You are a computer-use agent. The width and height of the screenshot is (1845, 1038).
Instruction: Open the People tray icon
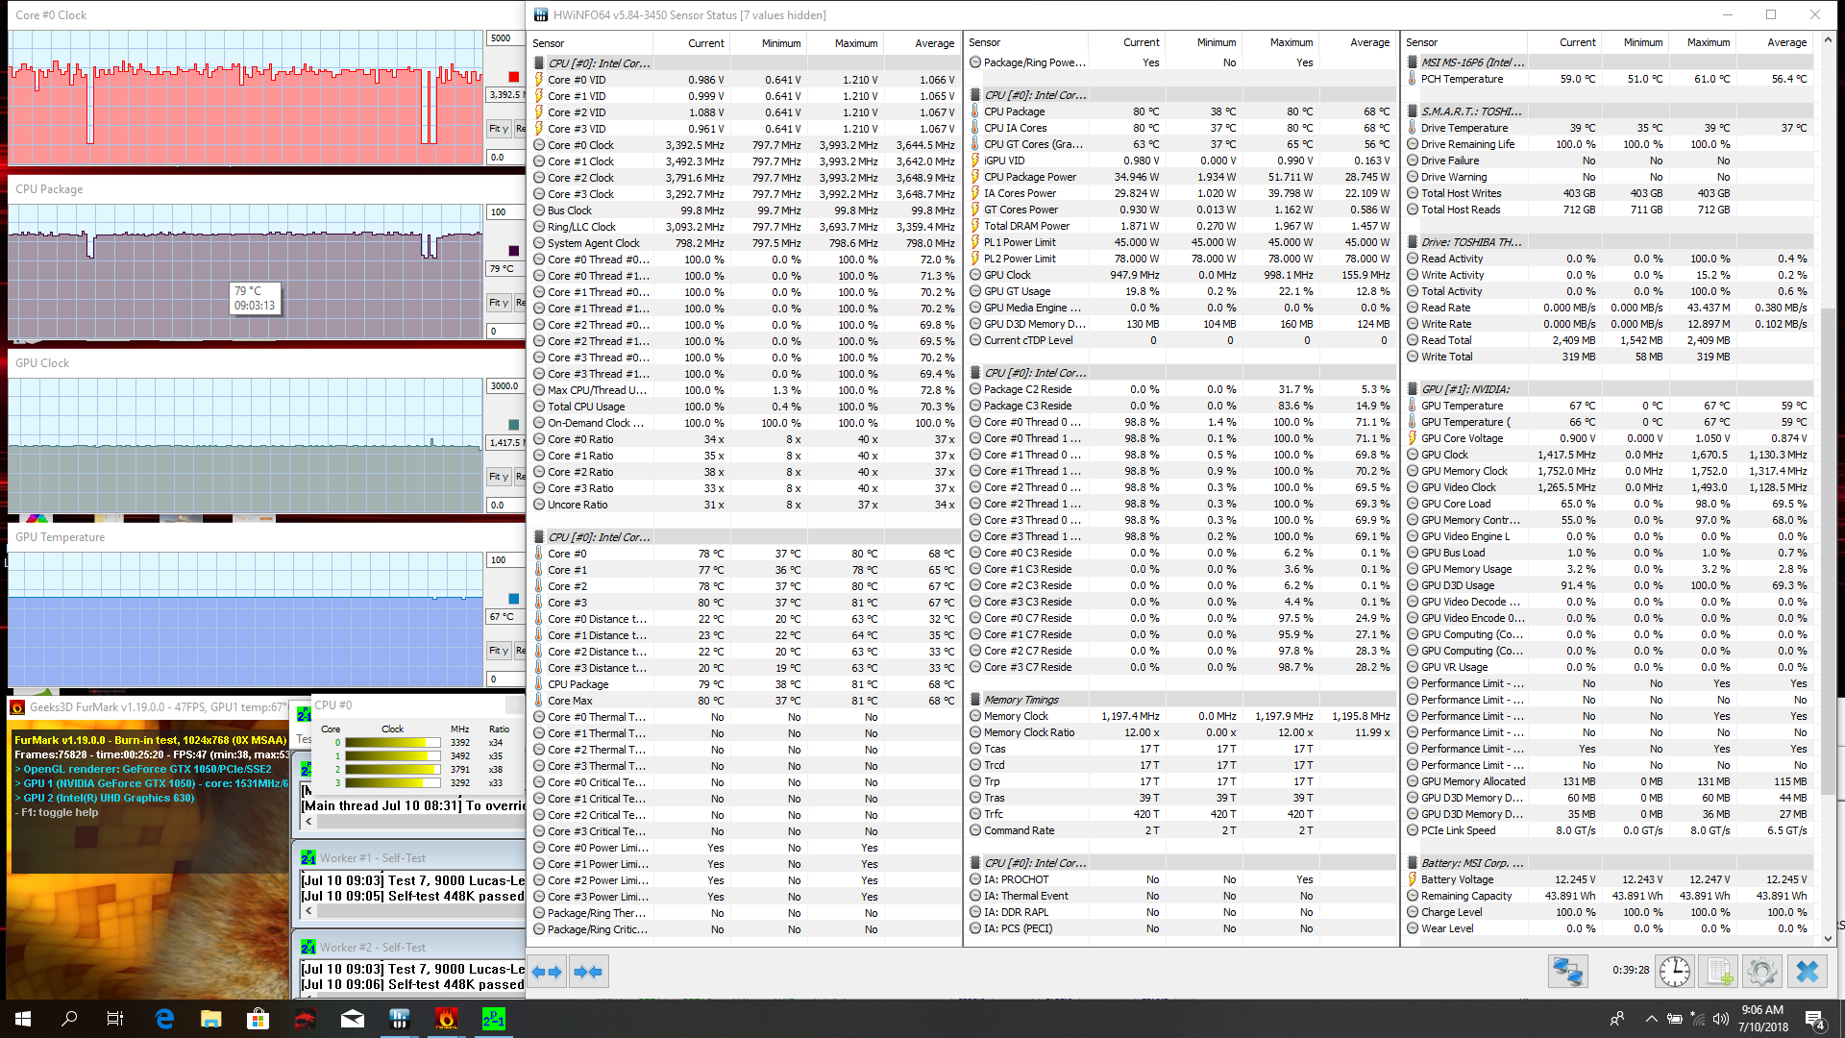click(x=1617, y=1019)
